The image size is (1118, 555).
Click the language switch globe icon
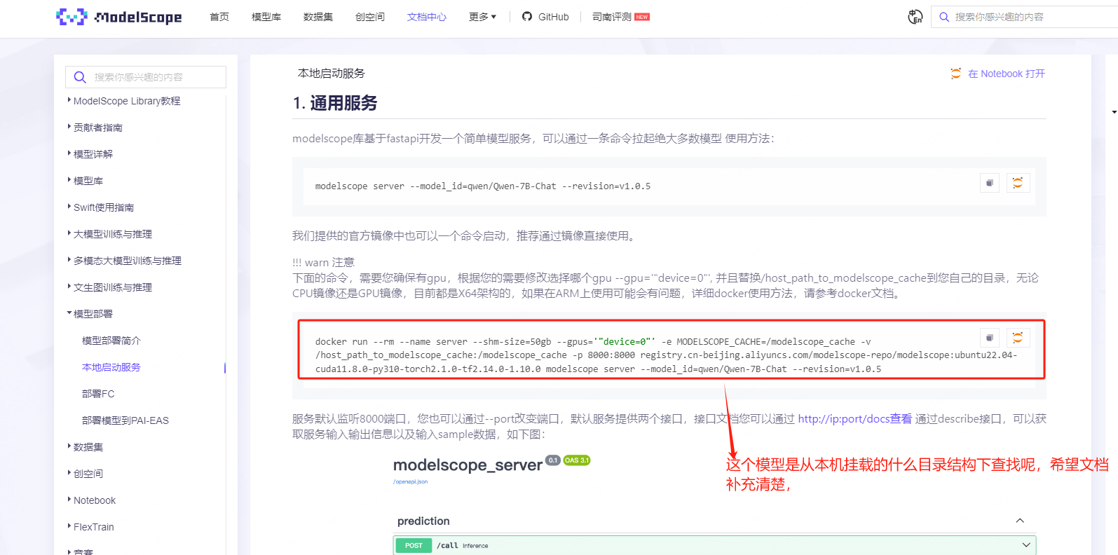point(915,17)
